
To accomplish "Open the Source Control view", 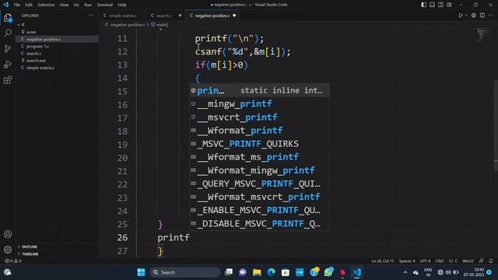I will [x=8, y=48].
